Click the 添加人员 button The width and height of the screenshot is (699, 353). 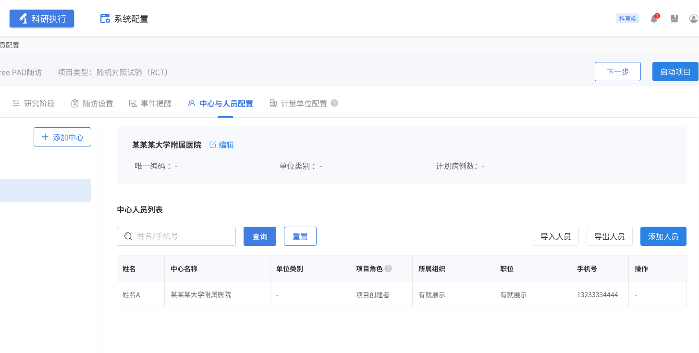click(663, 236)
